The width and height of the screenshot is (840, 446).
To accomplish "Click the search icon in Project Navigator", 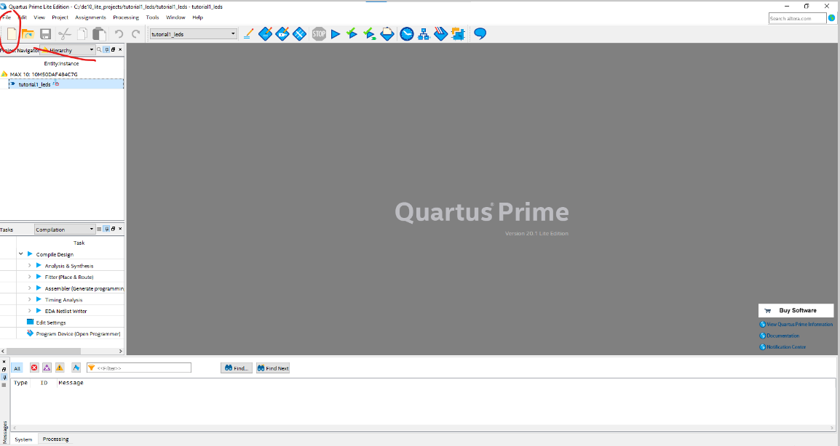I will coord(99,49).
